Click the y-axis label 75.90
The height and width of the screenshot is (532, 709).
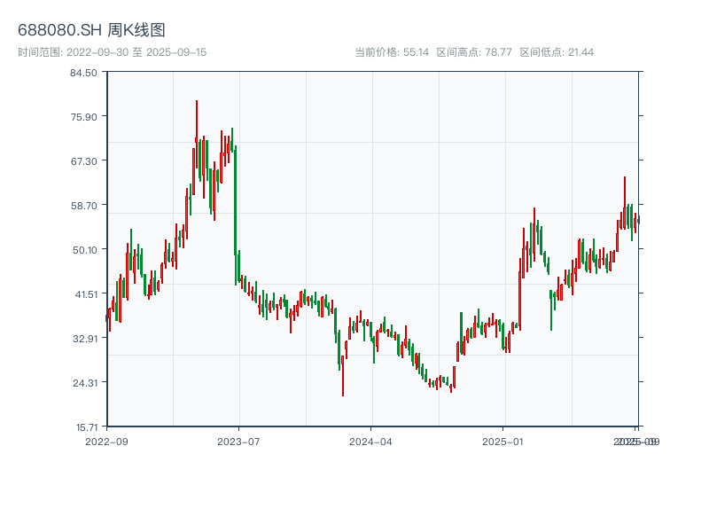84,117
